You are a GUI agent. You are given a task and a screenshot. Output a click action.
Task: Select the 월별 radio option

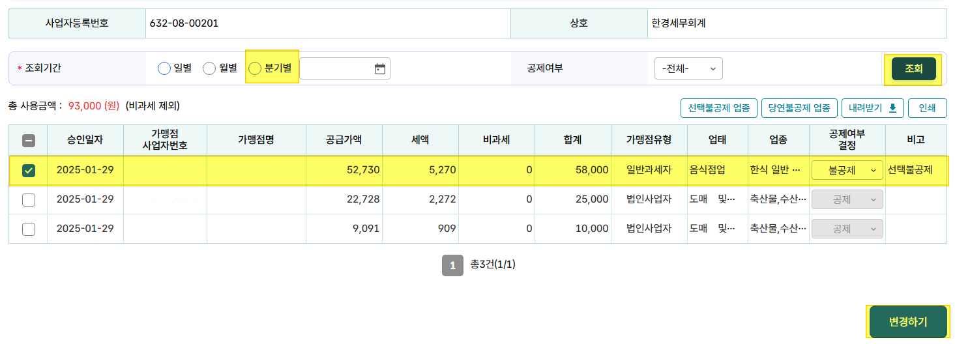[209, 68]
